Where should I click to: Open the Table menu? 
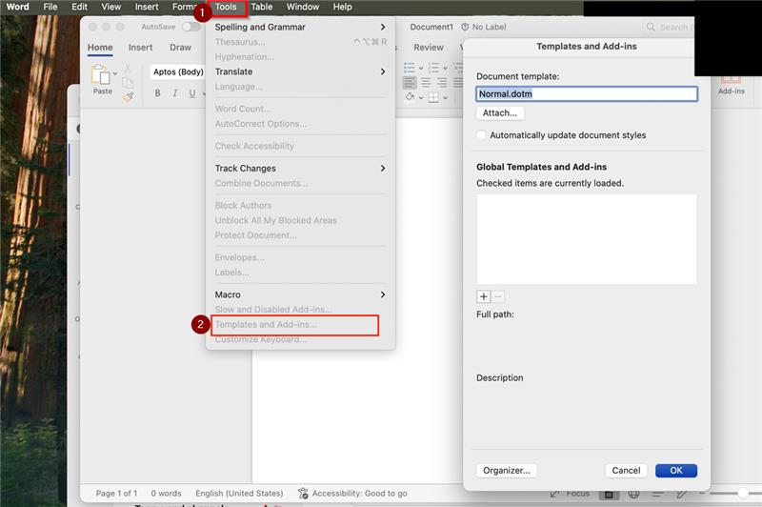point(261,8)
